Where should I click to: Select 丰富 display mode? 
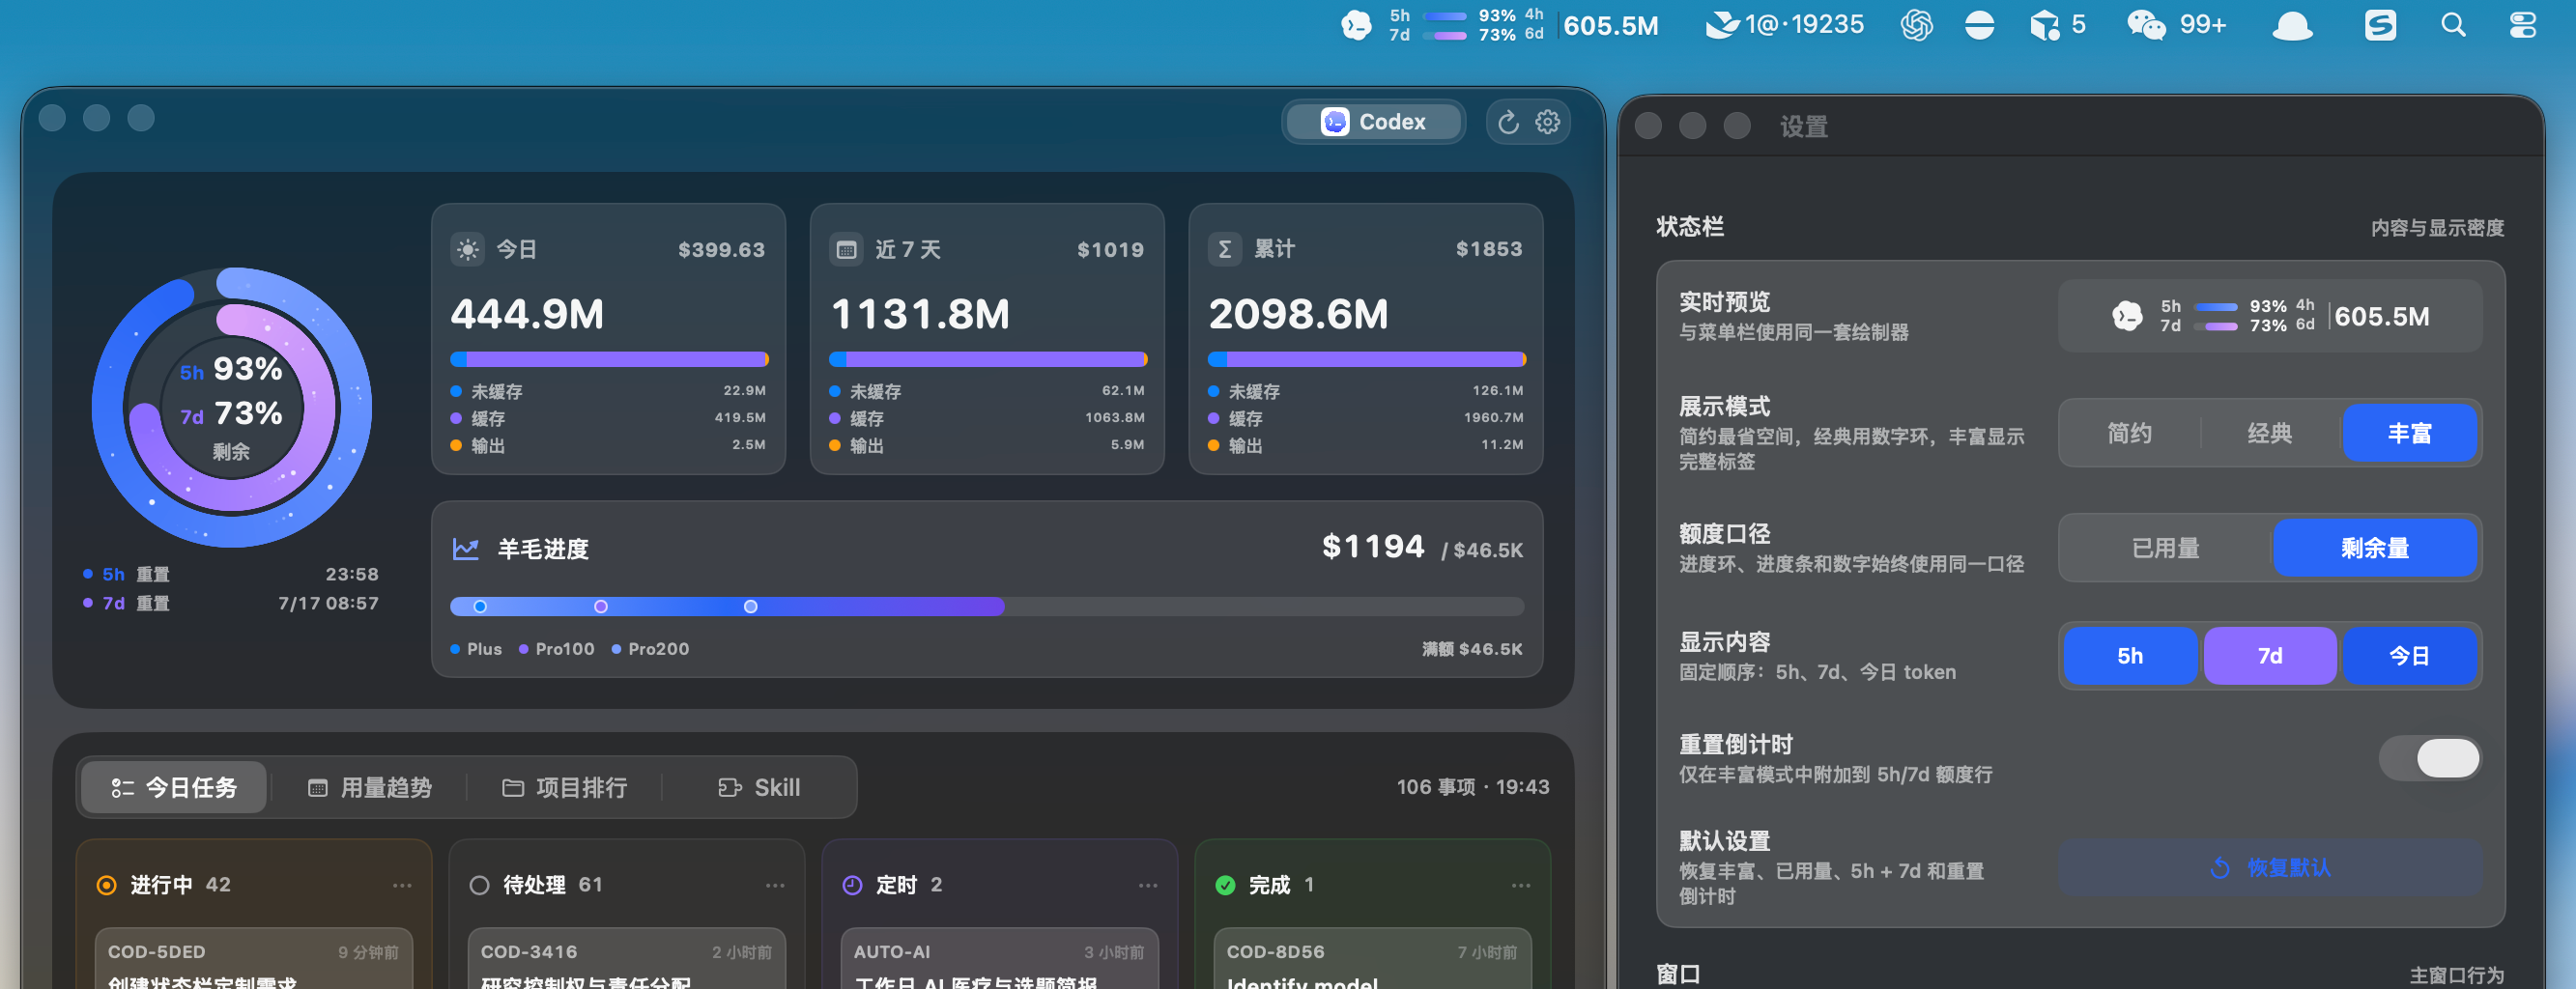tap(2409, 433)
